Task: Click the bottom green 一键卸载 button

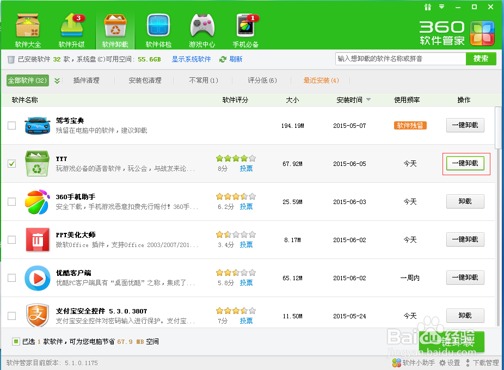Action: point(452,342)
